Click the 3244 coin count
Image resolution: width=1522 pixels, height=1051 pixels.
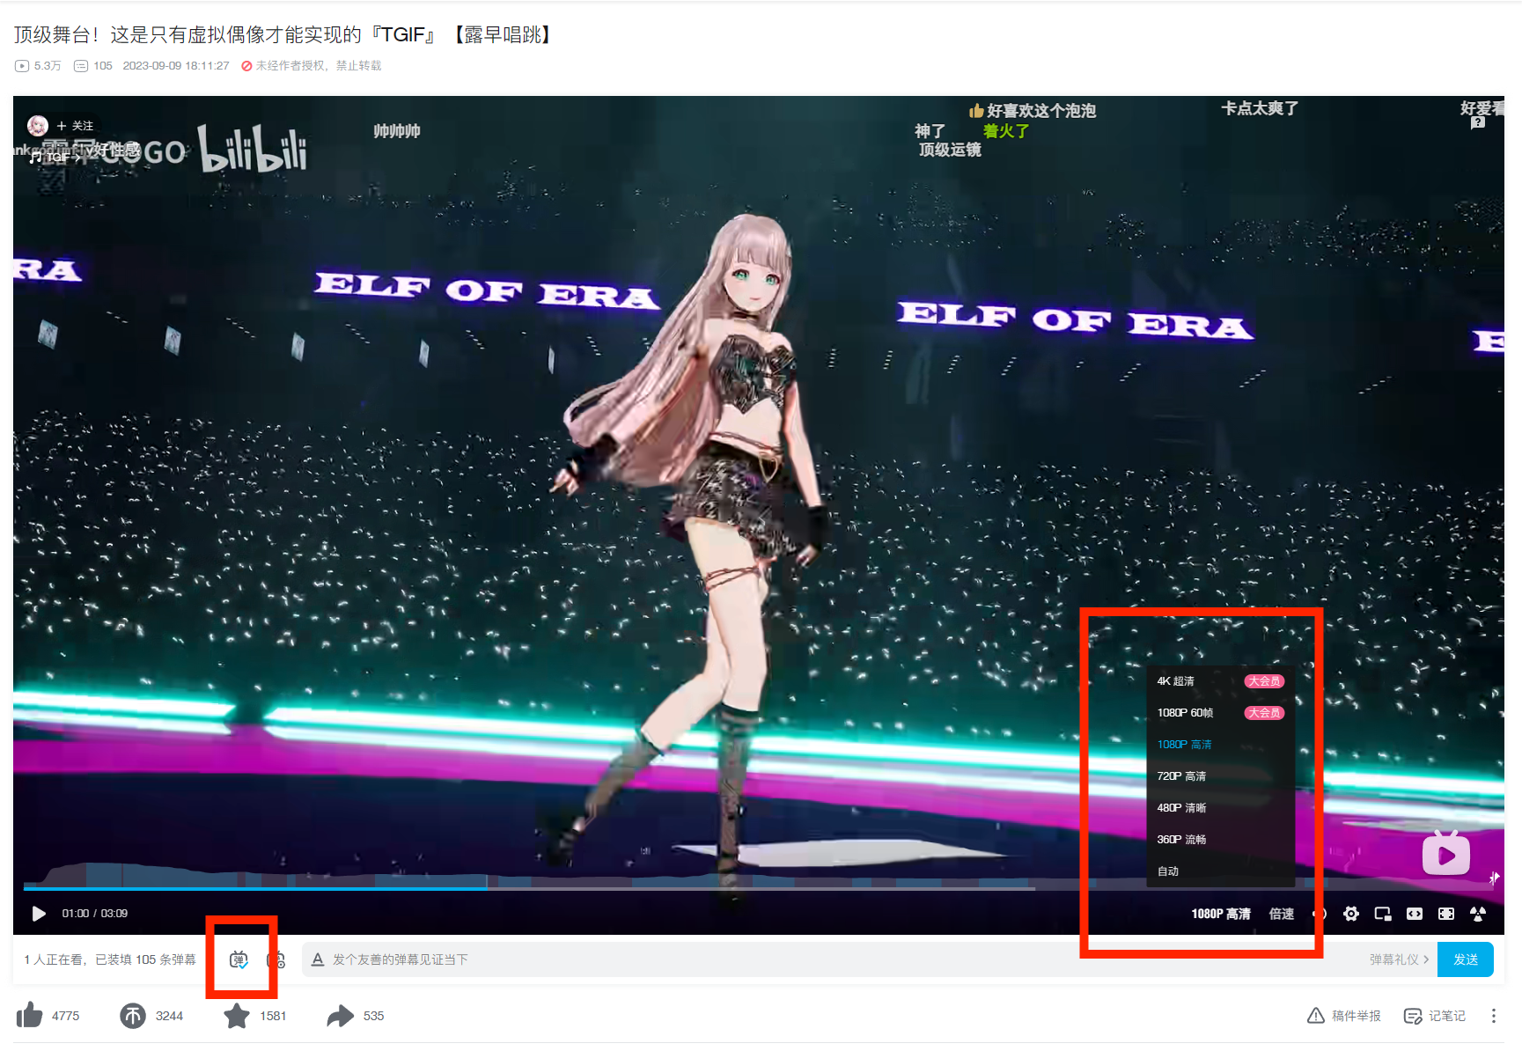click(x=170, y=1016)
